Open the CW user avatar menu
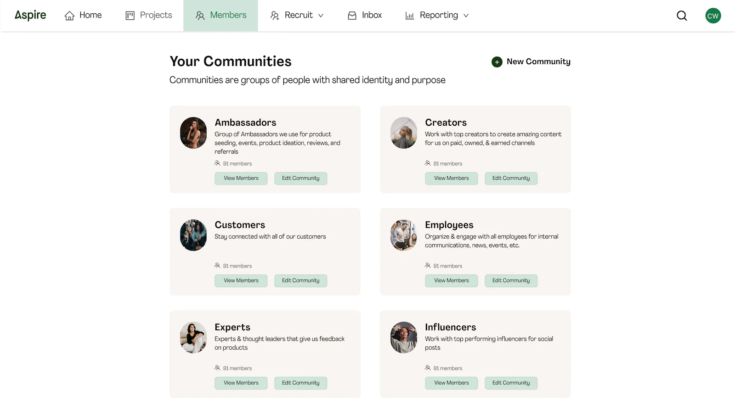The width and height of the screenshot is (735, 413). [713, 16]
